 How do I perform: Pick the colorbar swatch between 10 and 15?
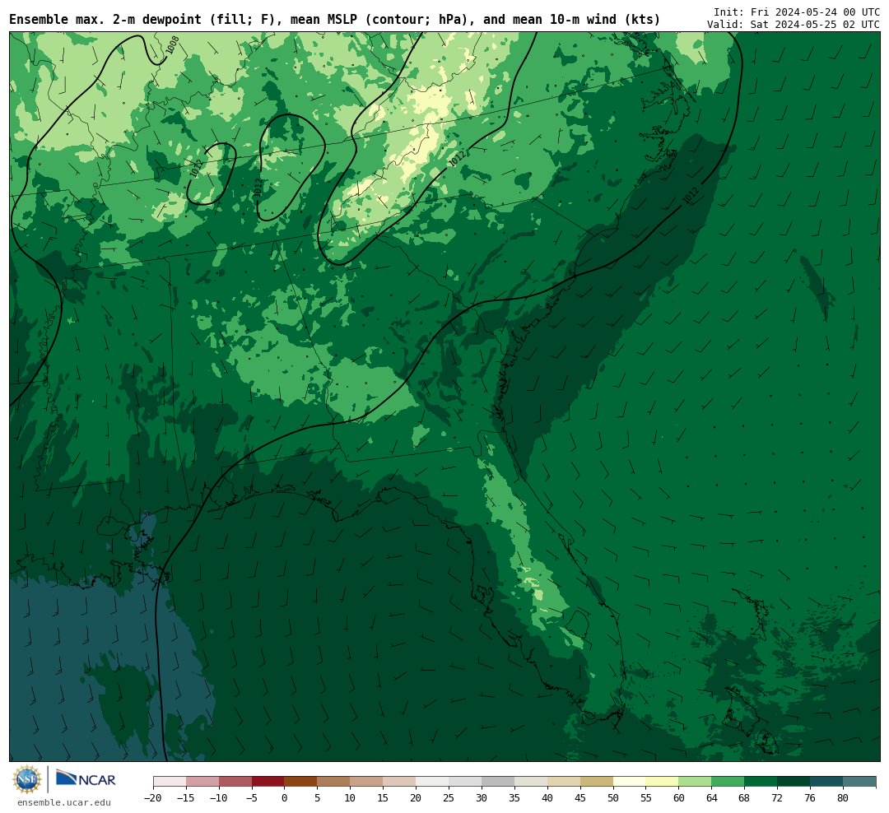click(367, 782)
